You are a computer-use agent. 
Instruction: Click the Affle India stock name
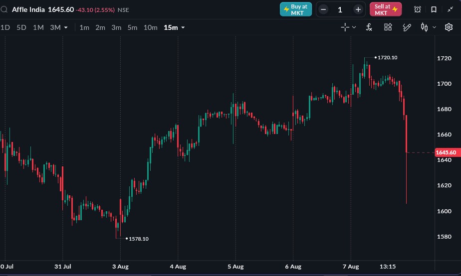point(28,9)
